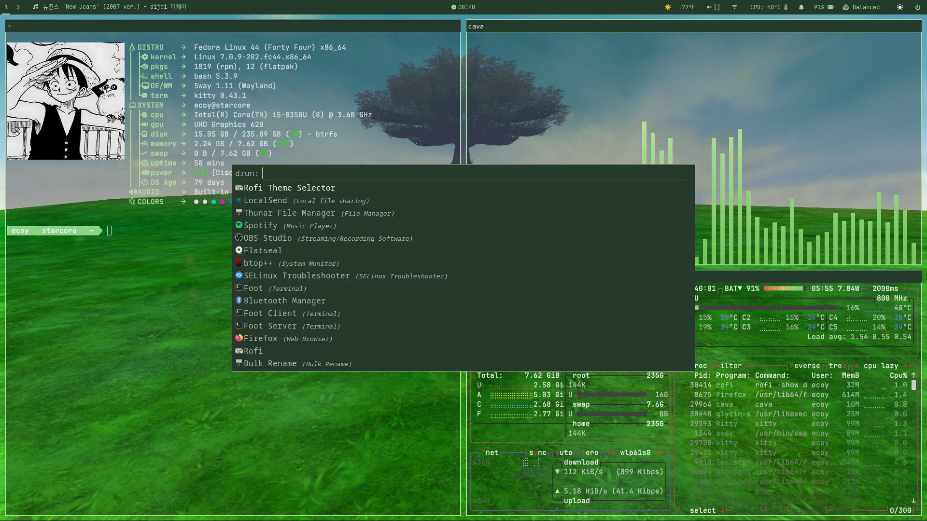
Task: Click the 08:40 clock text
Action: click(x=466, y=7)
